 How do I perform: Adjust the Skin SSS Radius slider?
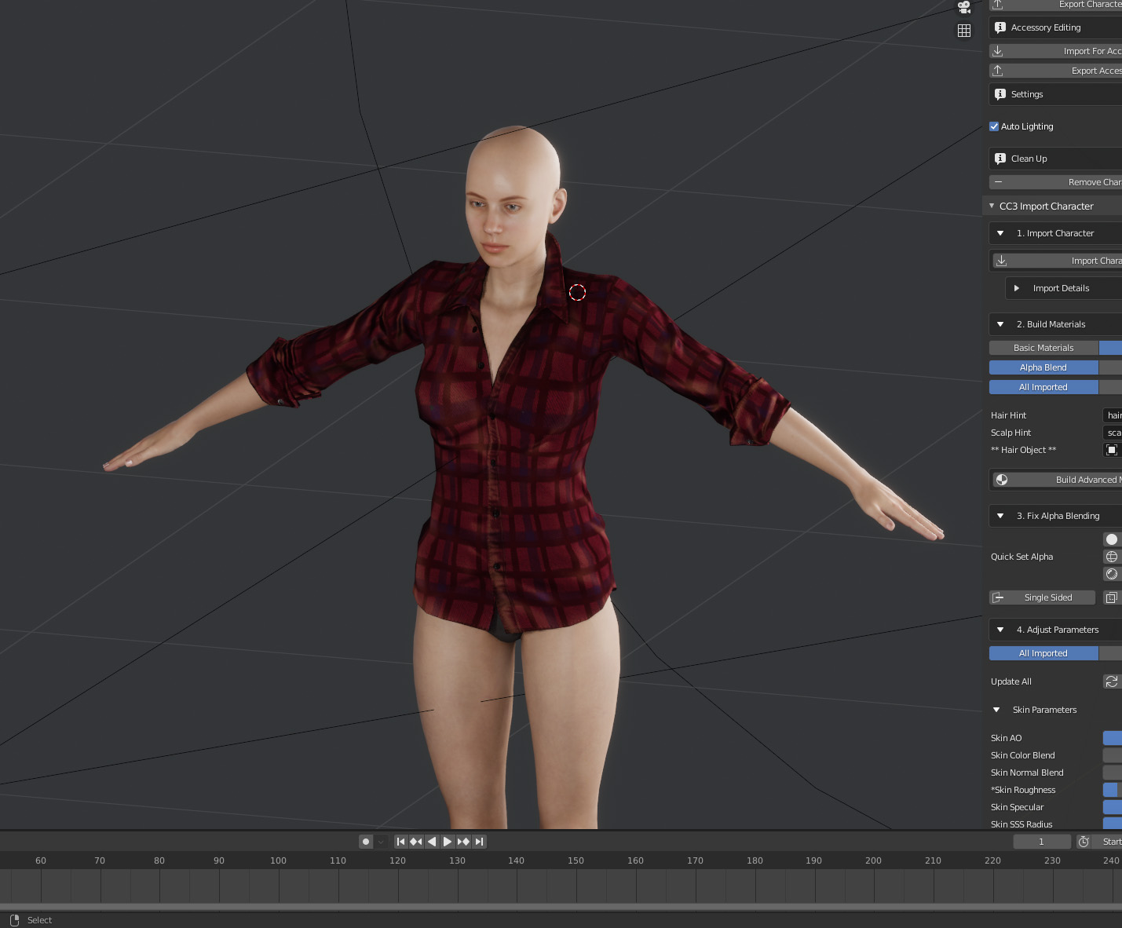tap(1113, 824)
